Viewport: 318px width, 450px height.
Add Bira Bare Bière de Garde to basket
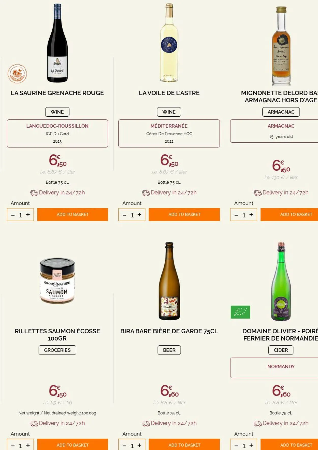(184, 445)
